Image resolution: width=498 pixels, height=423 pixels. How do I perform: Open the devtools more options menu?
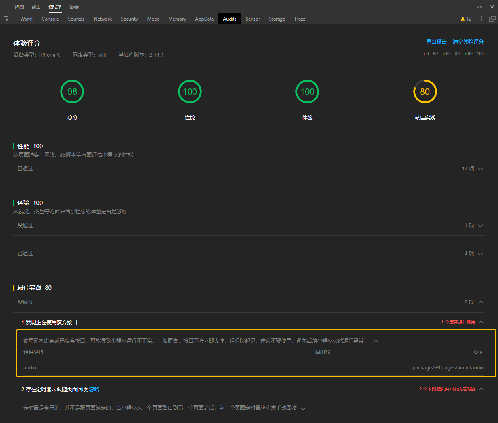click(481, 19)
